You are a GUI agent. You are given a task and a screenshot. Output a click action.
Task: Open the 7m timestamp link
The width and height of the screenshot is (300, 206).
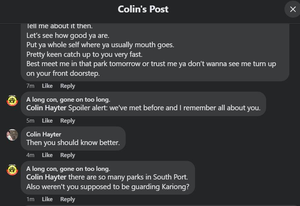(x=30, y=86)
